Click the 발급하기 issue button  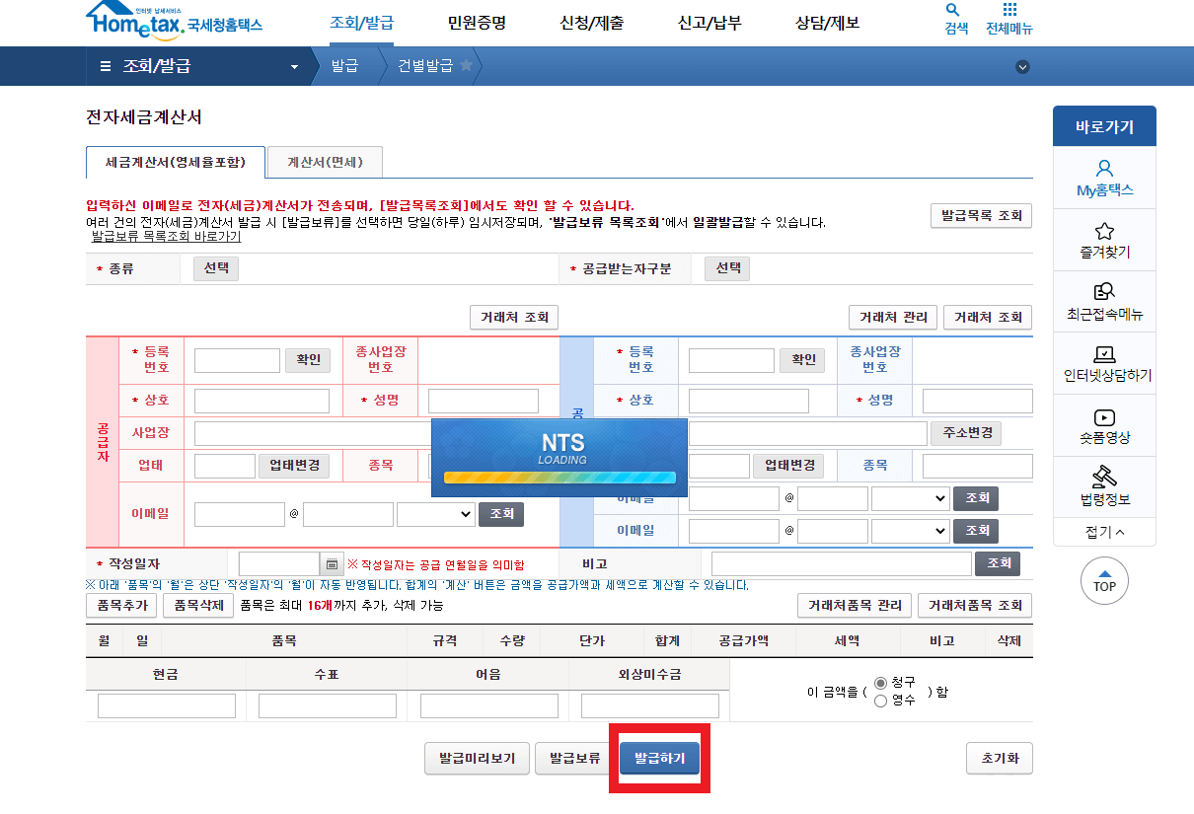pyautogui.click(x=658, y=758)
